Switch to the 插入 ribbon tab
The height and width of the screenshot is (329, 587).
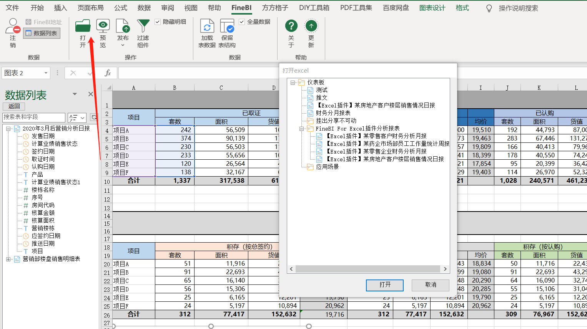(x=60, y=8)
